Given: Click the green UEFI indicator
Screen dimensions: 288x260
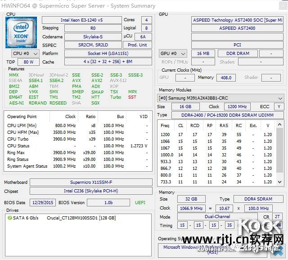Looking at the screenshot, I should (140, 203).
